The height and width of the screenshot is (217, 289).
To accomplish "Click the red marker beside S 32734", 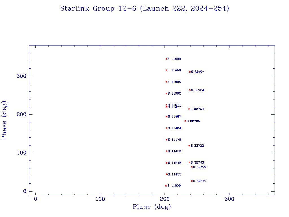I will tap(190, 90).
